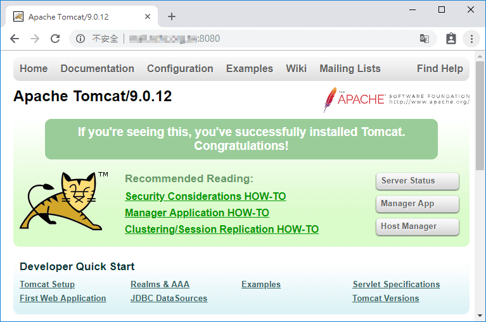Click the Tomcat cat logo

61,201
